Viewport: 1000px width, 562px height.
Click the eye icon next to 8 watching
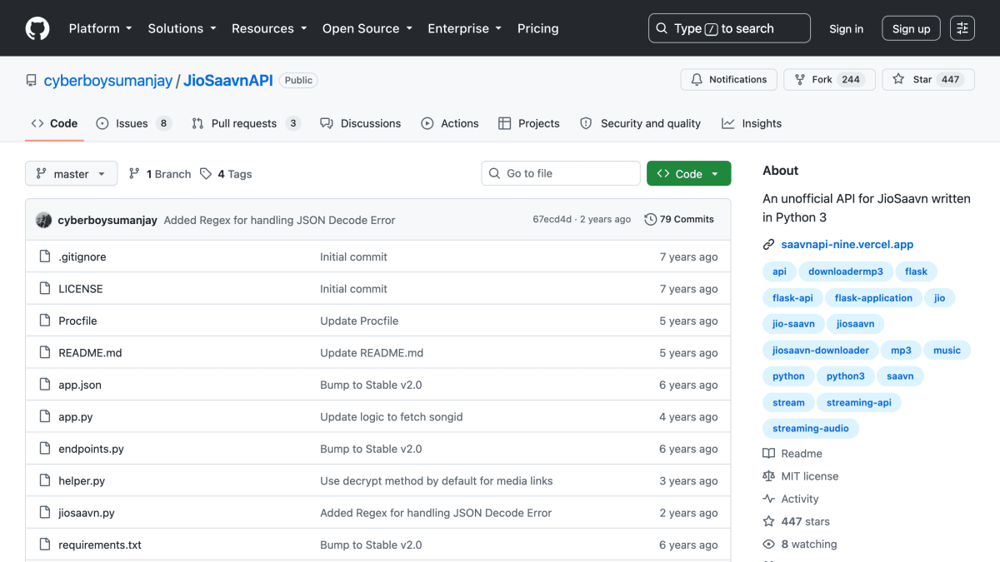768,545
